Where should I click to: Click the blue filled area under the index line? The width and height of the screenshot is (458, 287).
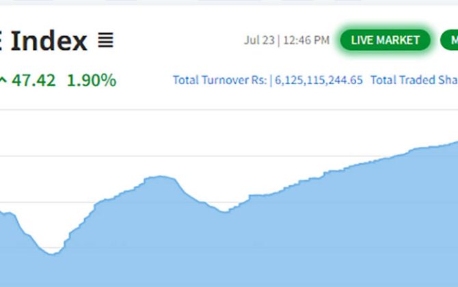tap(273, 246)
